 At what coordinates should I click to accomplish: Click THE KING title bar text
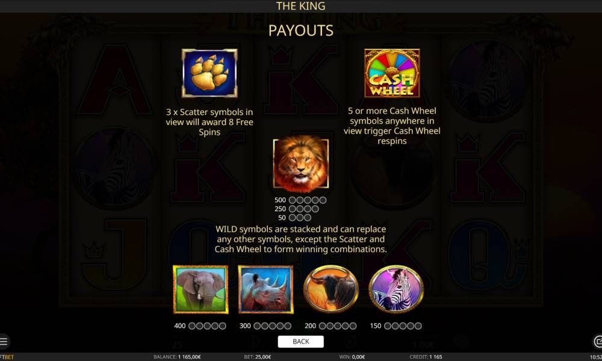300,6
